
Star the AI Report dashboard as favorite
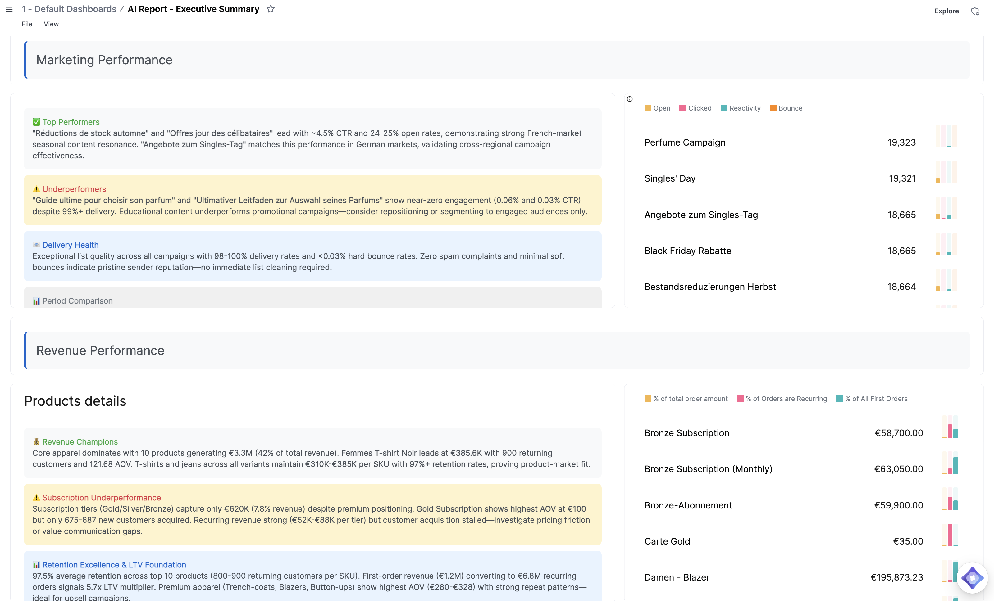pyautogui.click(x=270, y=9)
